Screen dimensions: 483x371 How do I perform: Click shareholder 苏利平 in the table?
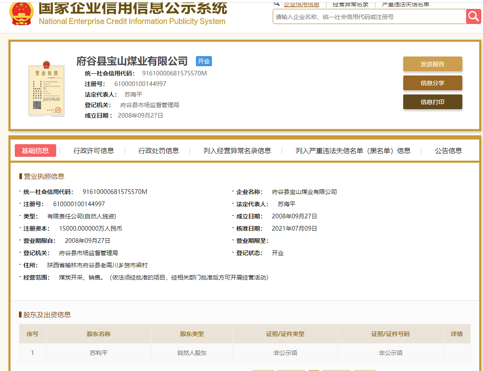click(99, 353)
